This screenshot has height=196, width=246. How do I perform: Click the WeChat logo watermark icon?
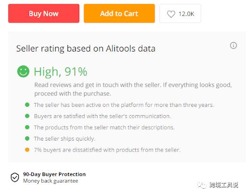[x=202, y=185]
